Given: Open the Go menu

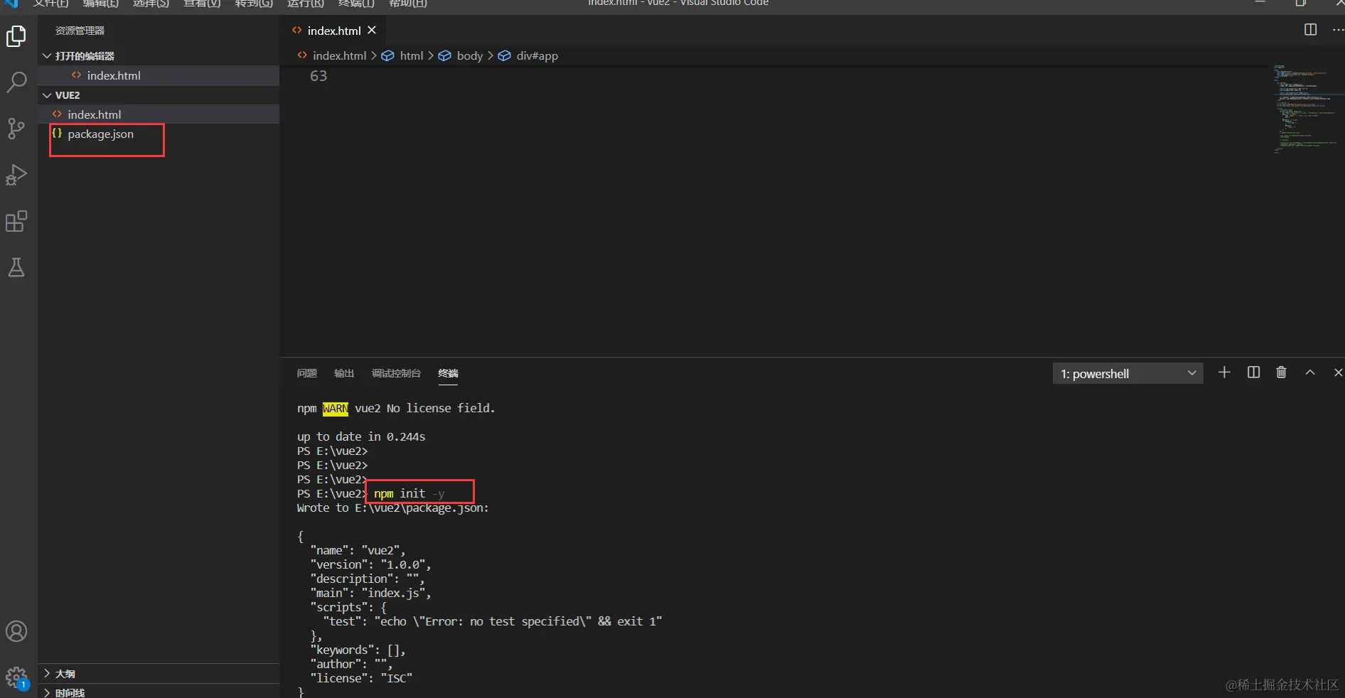Looking at the screenshot, I should (254, 3).
